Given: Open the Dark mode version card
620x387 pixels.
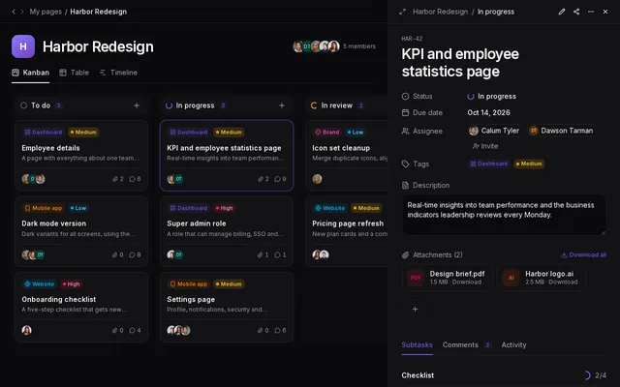Looking at the screenshot, I should 81,231.
